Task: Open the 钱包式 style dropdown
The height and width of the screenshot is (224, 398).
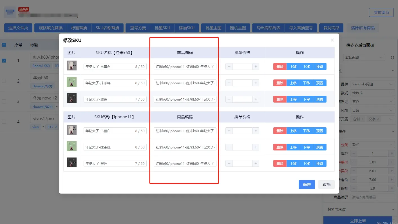Action: 372,93
